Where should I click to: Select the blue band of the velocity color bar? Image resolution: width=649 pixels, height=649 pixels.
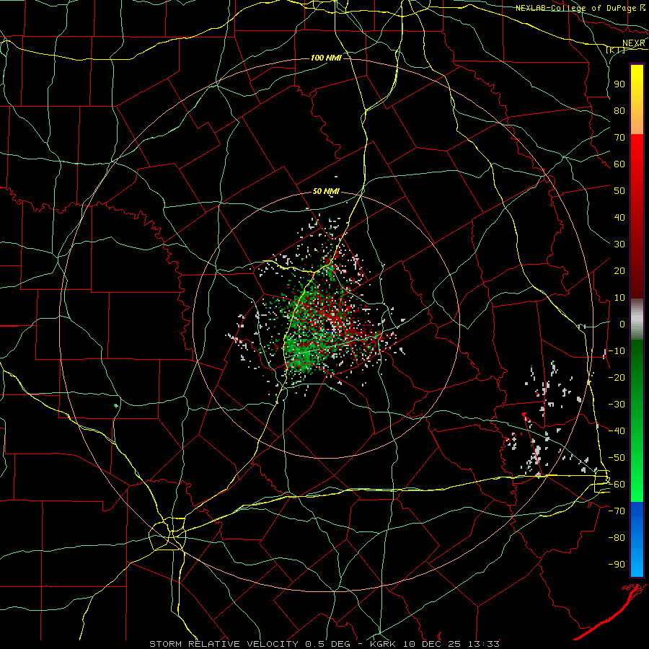(x=637, y=539)
